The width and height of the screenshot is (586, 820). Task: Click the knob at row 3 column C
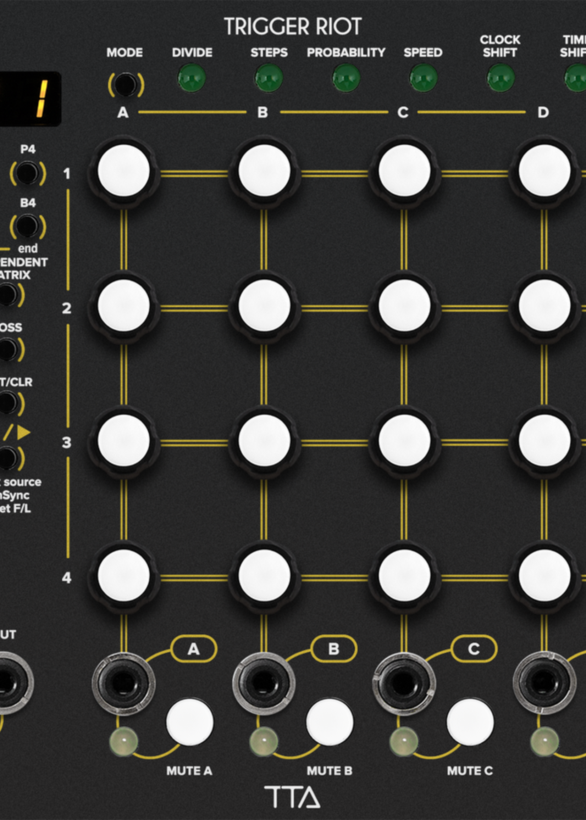pyautogui.click(x=404, y=440)
